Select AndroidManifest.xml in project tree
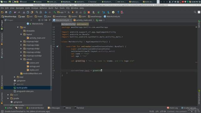 click(x=31, y=73)
